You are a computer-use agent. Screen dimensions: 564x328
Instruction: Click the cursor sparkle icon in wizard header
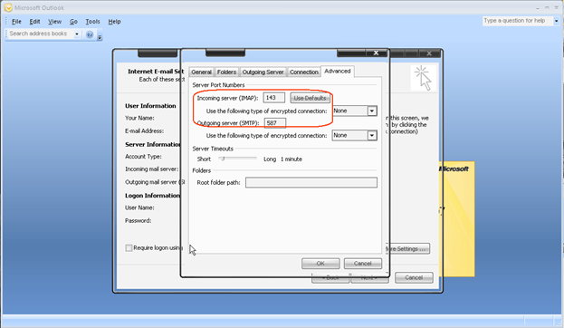[x=423, y=78]
